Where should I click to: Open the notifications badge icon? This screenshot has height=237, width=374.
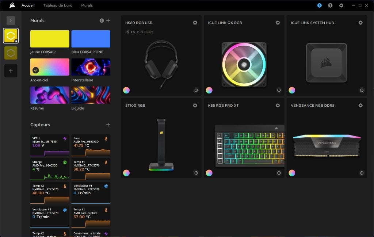pyautogui.click(x=319, y=5)
